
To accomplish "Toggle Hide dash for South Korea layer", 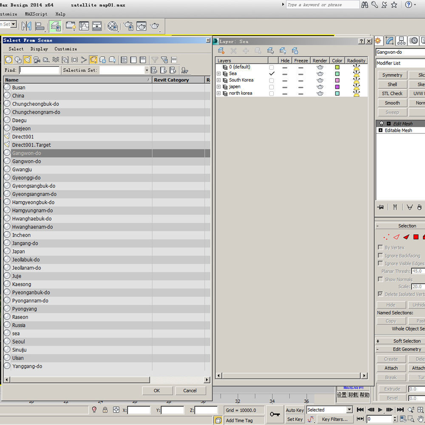I will click(x=285, y=80).
